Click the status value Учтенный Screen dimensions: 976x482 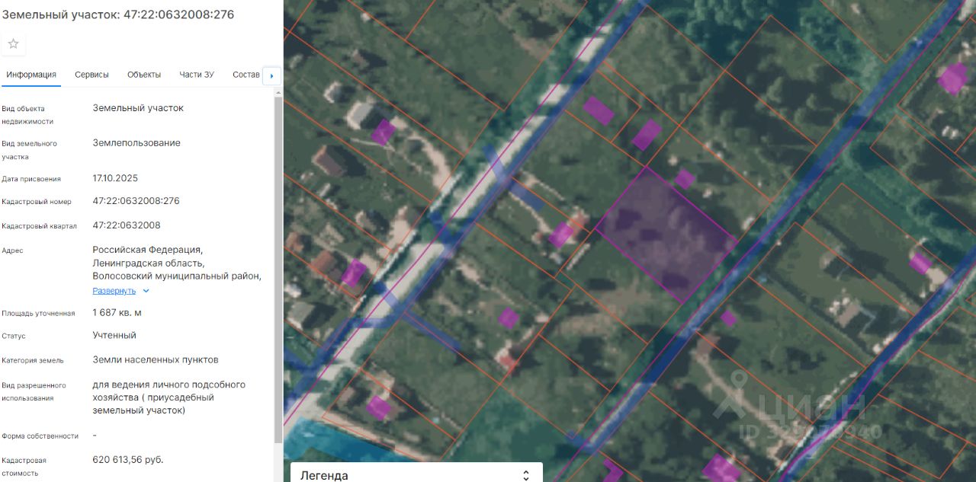click(114, 335)
